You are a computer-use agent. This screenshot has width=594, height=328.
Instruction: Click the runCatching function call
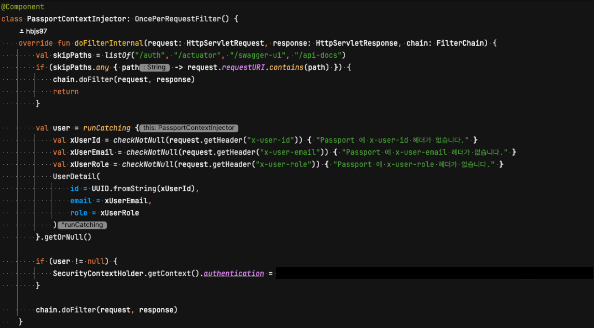click(x=107, y=128)
